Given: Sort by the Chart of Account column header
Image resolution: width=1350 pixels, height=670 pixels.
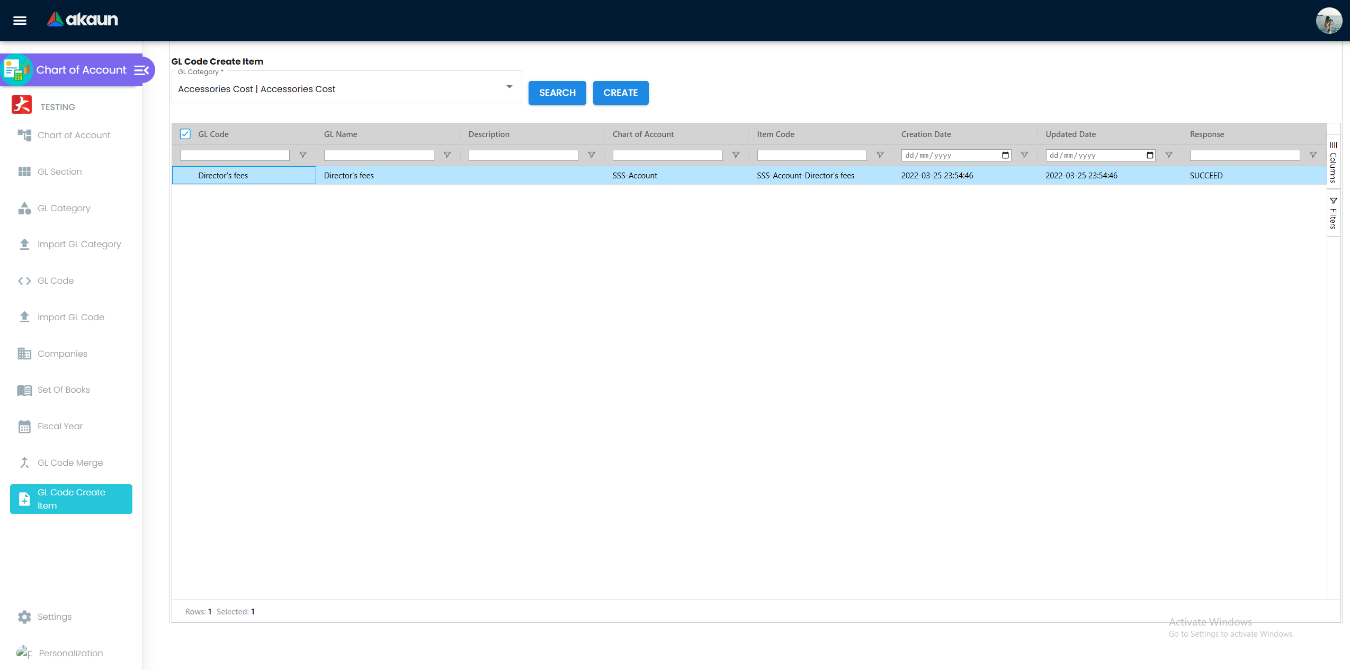Looking at the screenshot, I should [x=643, y=134].
